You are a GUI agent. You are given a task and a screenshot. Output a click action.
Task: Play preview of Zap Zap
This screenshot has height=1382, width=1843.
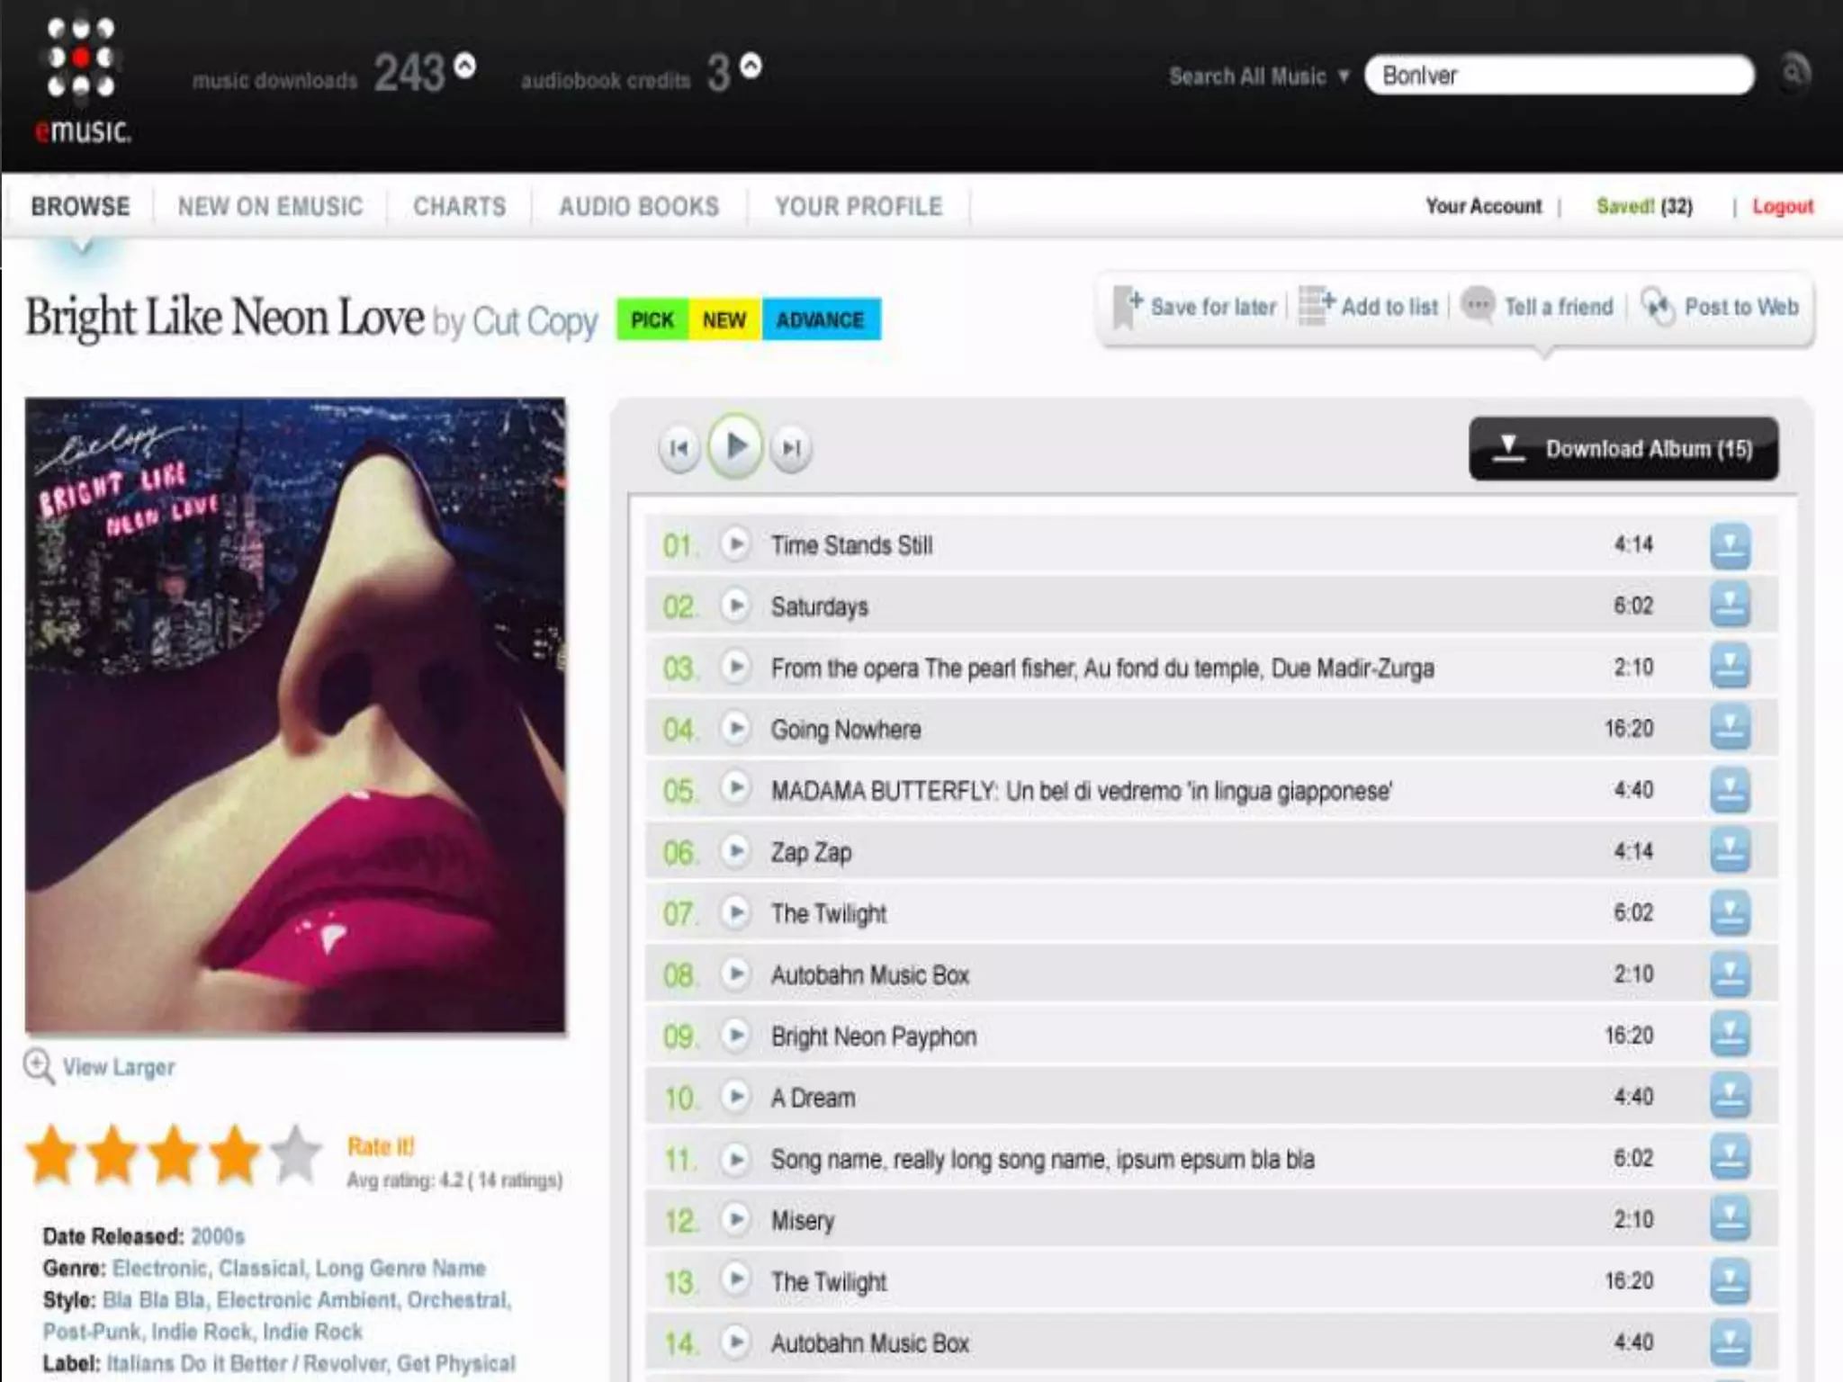coord(735,851)
